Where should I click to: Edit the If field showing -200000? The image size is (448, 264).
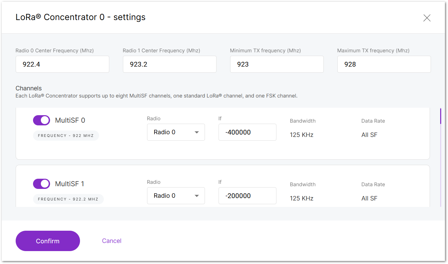[x=247, y=196]
